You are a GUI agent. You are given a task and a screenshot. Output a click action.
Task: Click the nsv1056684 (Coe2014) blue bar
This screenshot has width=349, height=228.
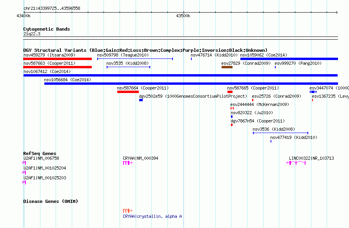191,84
